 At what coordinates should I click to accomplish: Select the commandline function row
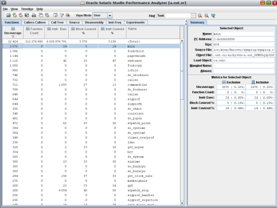[x=91, y=84]
